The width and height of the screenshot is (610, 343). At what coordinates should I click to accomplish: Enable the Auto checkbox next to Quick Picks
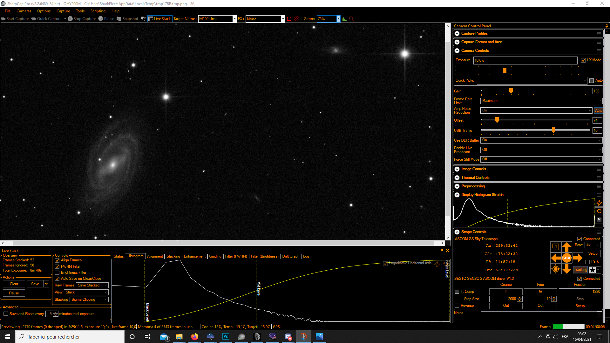pos(592,81)
